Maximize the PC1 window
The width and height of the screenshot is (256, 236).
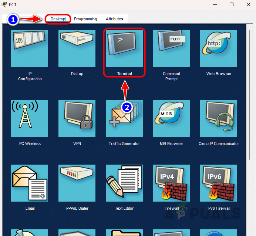coord(232,4)
